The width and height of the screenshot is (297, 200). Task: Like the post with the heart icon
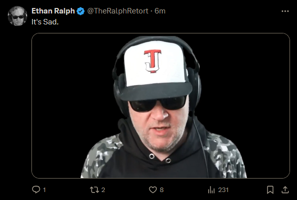(x=153, y=190)
